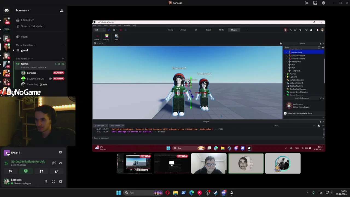Open Window menu in Roblox Studio
Screen dimensions: 350x197
(x=127, y=25)
